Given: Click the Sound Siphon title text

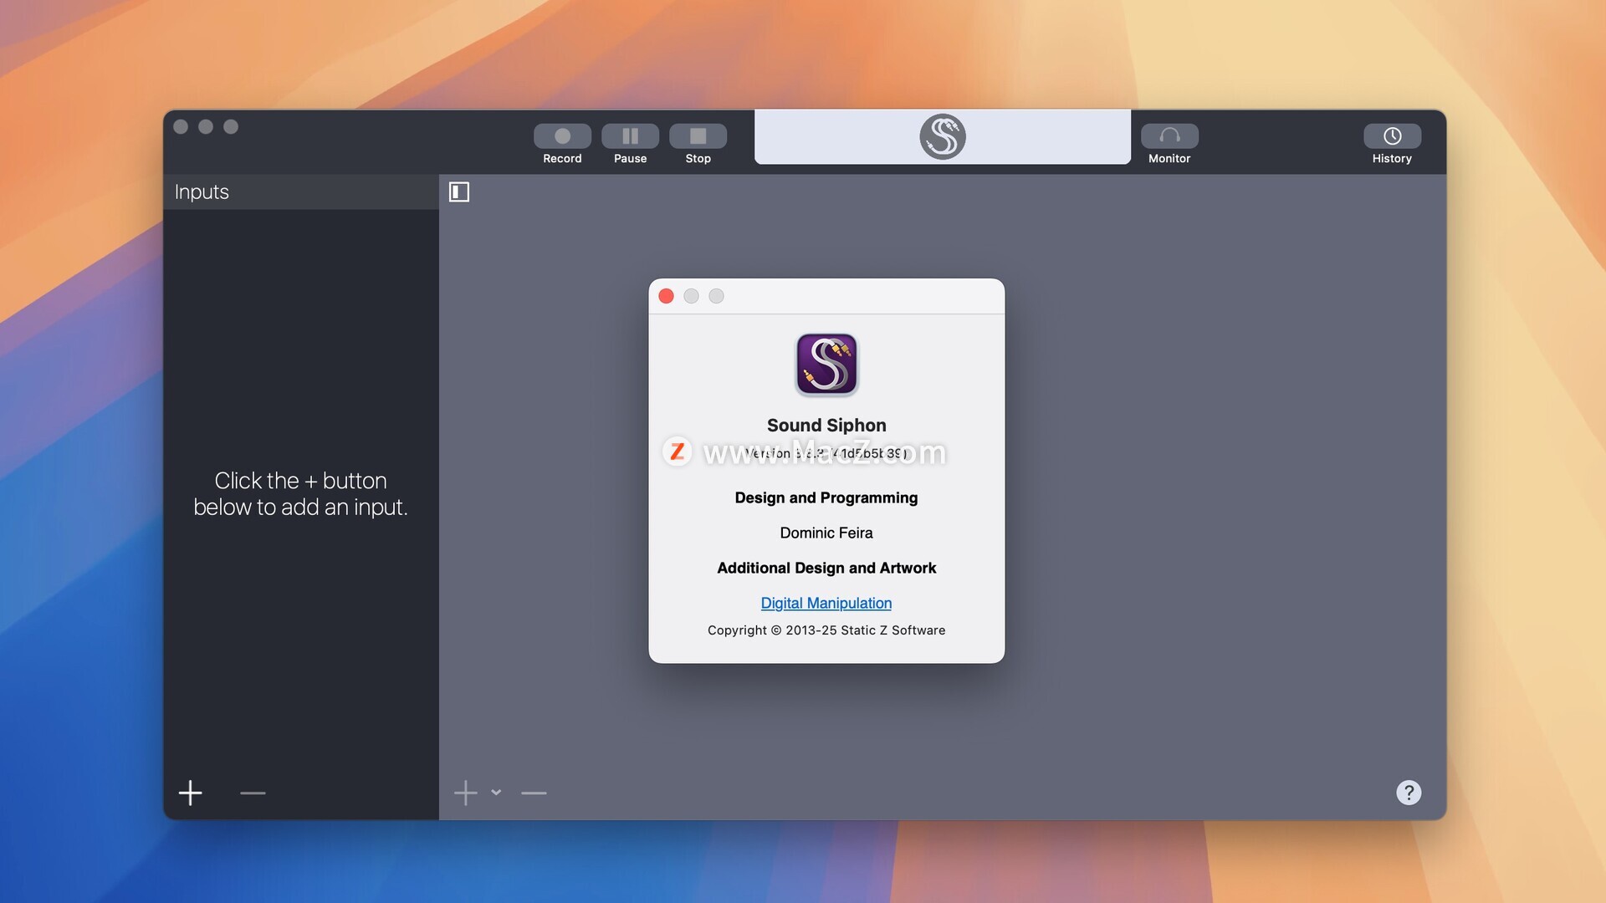Looking at the screenshot, I should click(826, 425).
